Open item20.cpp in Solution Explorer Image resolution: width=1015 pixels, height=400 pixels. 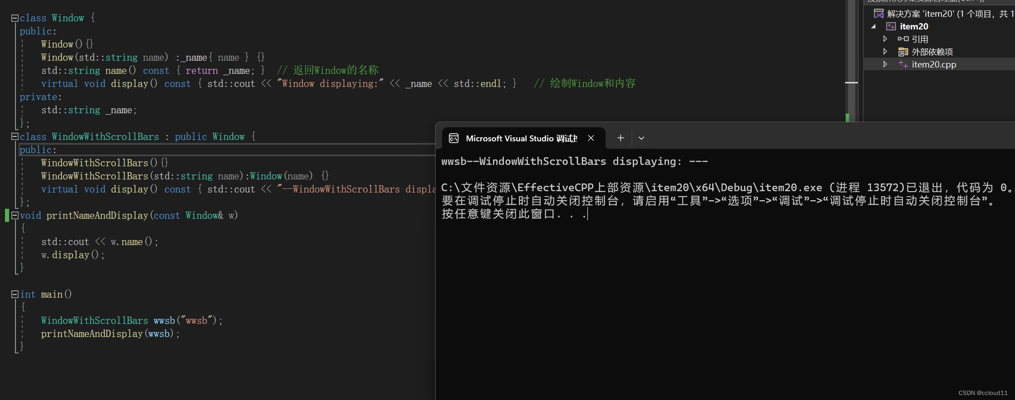point(939,64)
